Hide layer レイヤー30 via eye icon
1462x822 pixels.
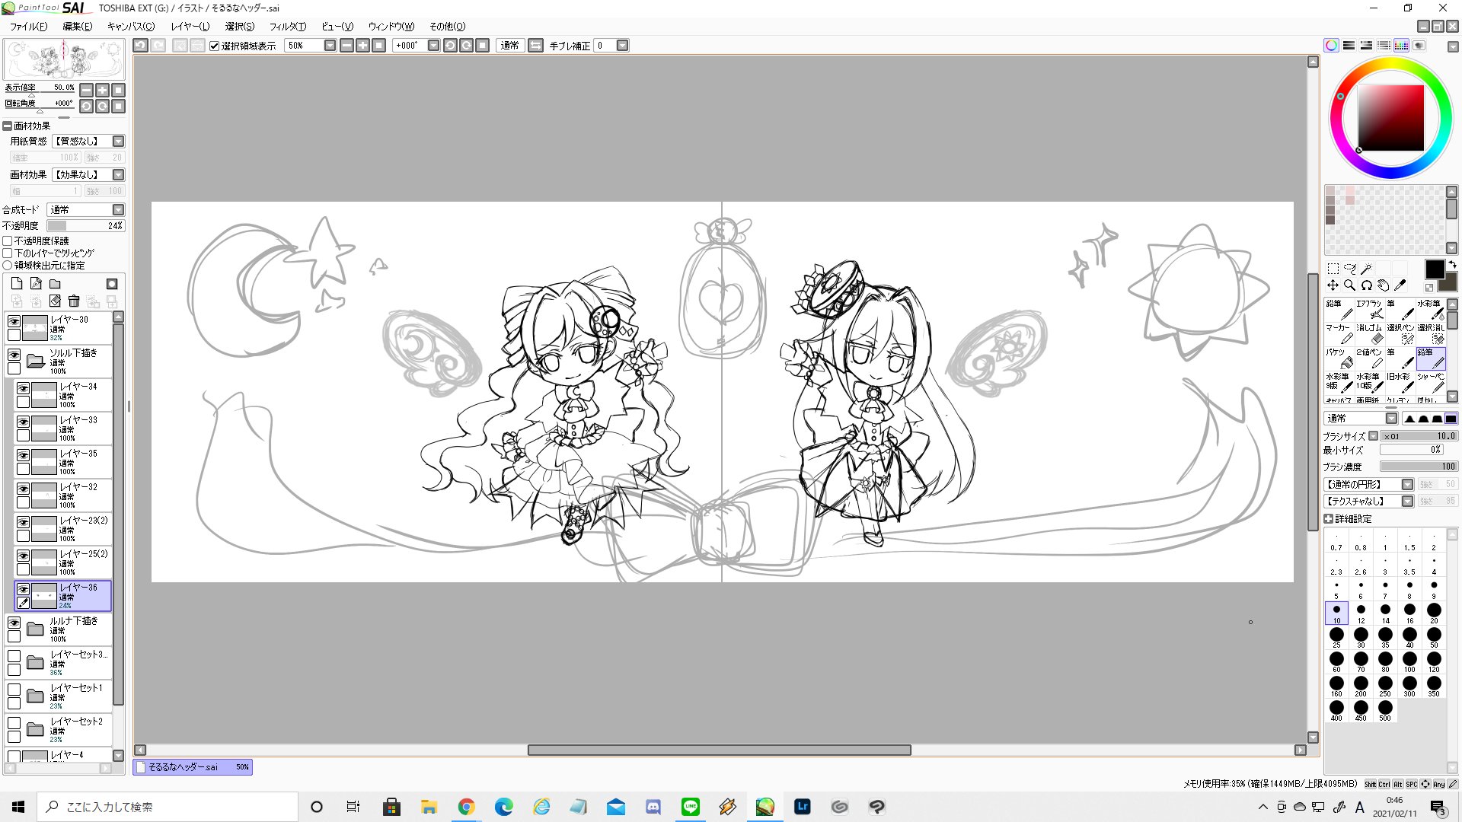[x=14, y=321]
